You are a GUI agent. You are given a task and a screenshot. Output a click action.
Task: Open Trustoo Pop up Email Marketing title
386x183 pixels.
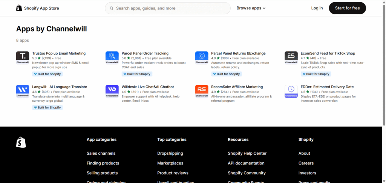tap(59, 53)
